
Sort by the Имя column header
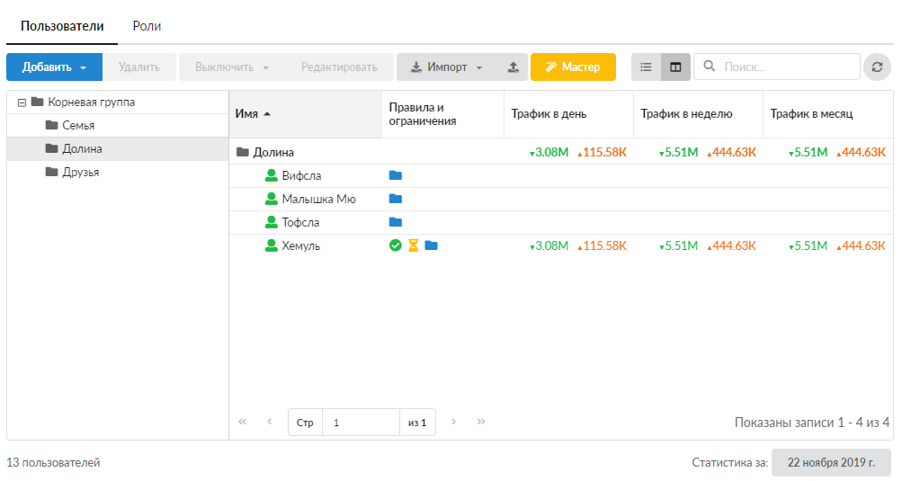coord(247,113)
